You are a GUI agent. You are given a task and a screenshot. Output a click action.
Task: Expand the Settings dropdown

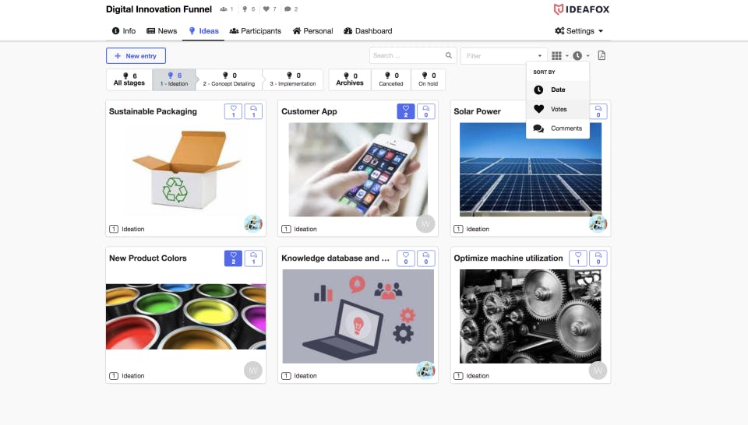579,31
